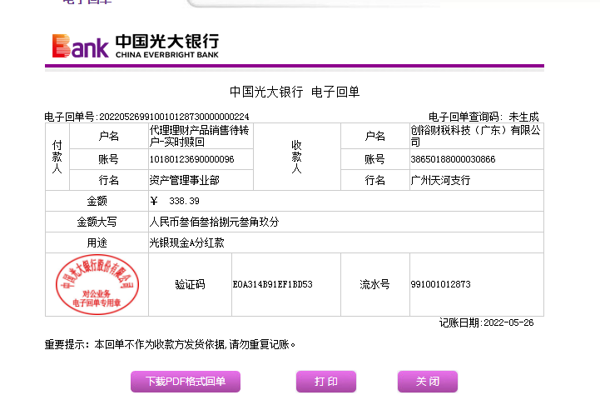The width and height of the screenshot is (600, 400).
Task: Select verification code E0A314B91EF1BD53
Action: coord(272,285)
